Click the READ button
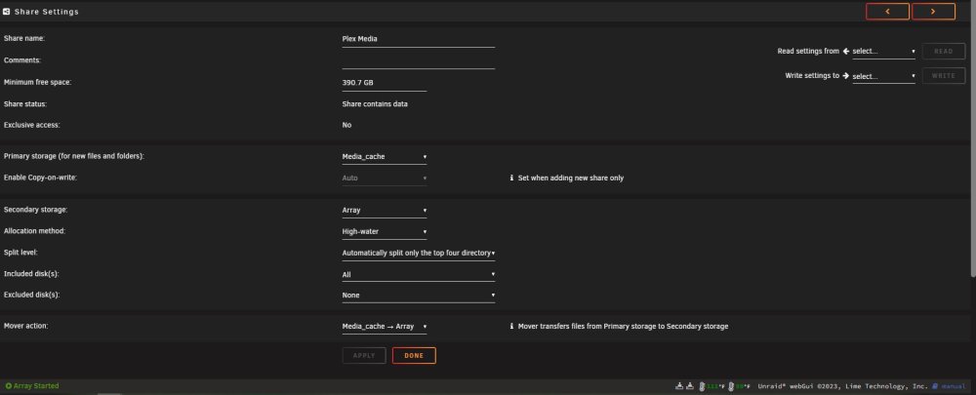 click(944, 51)
